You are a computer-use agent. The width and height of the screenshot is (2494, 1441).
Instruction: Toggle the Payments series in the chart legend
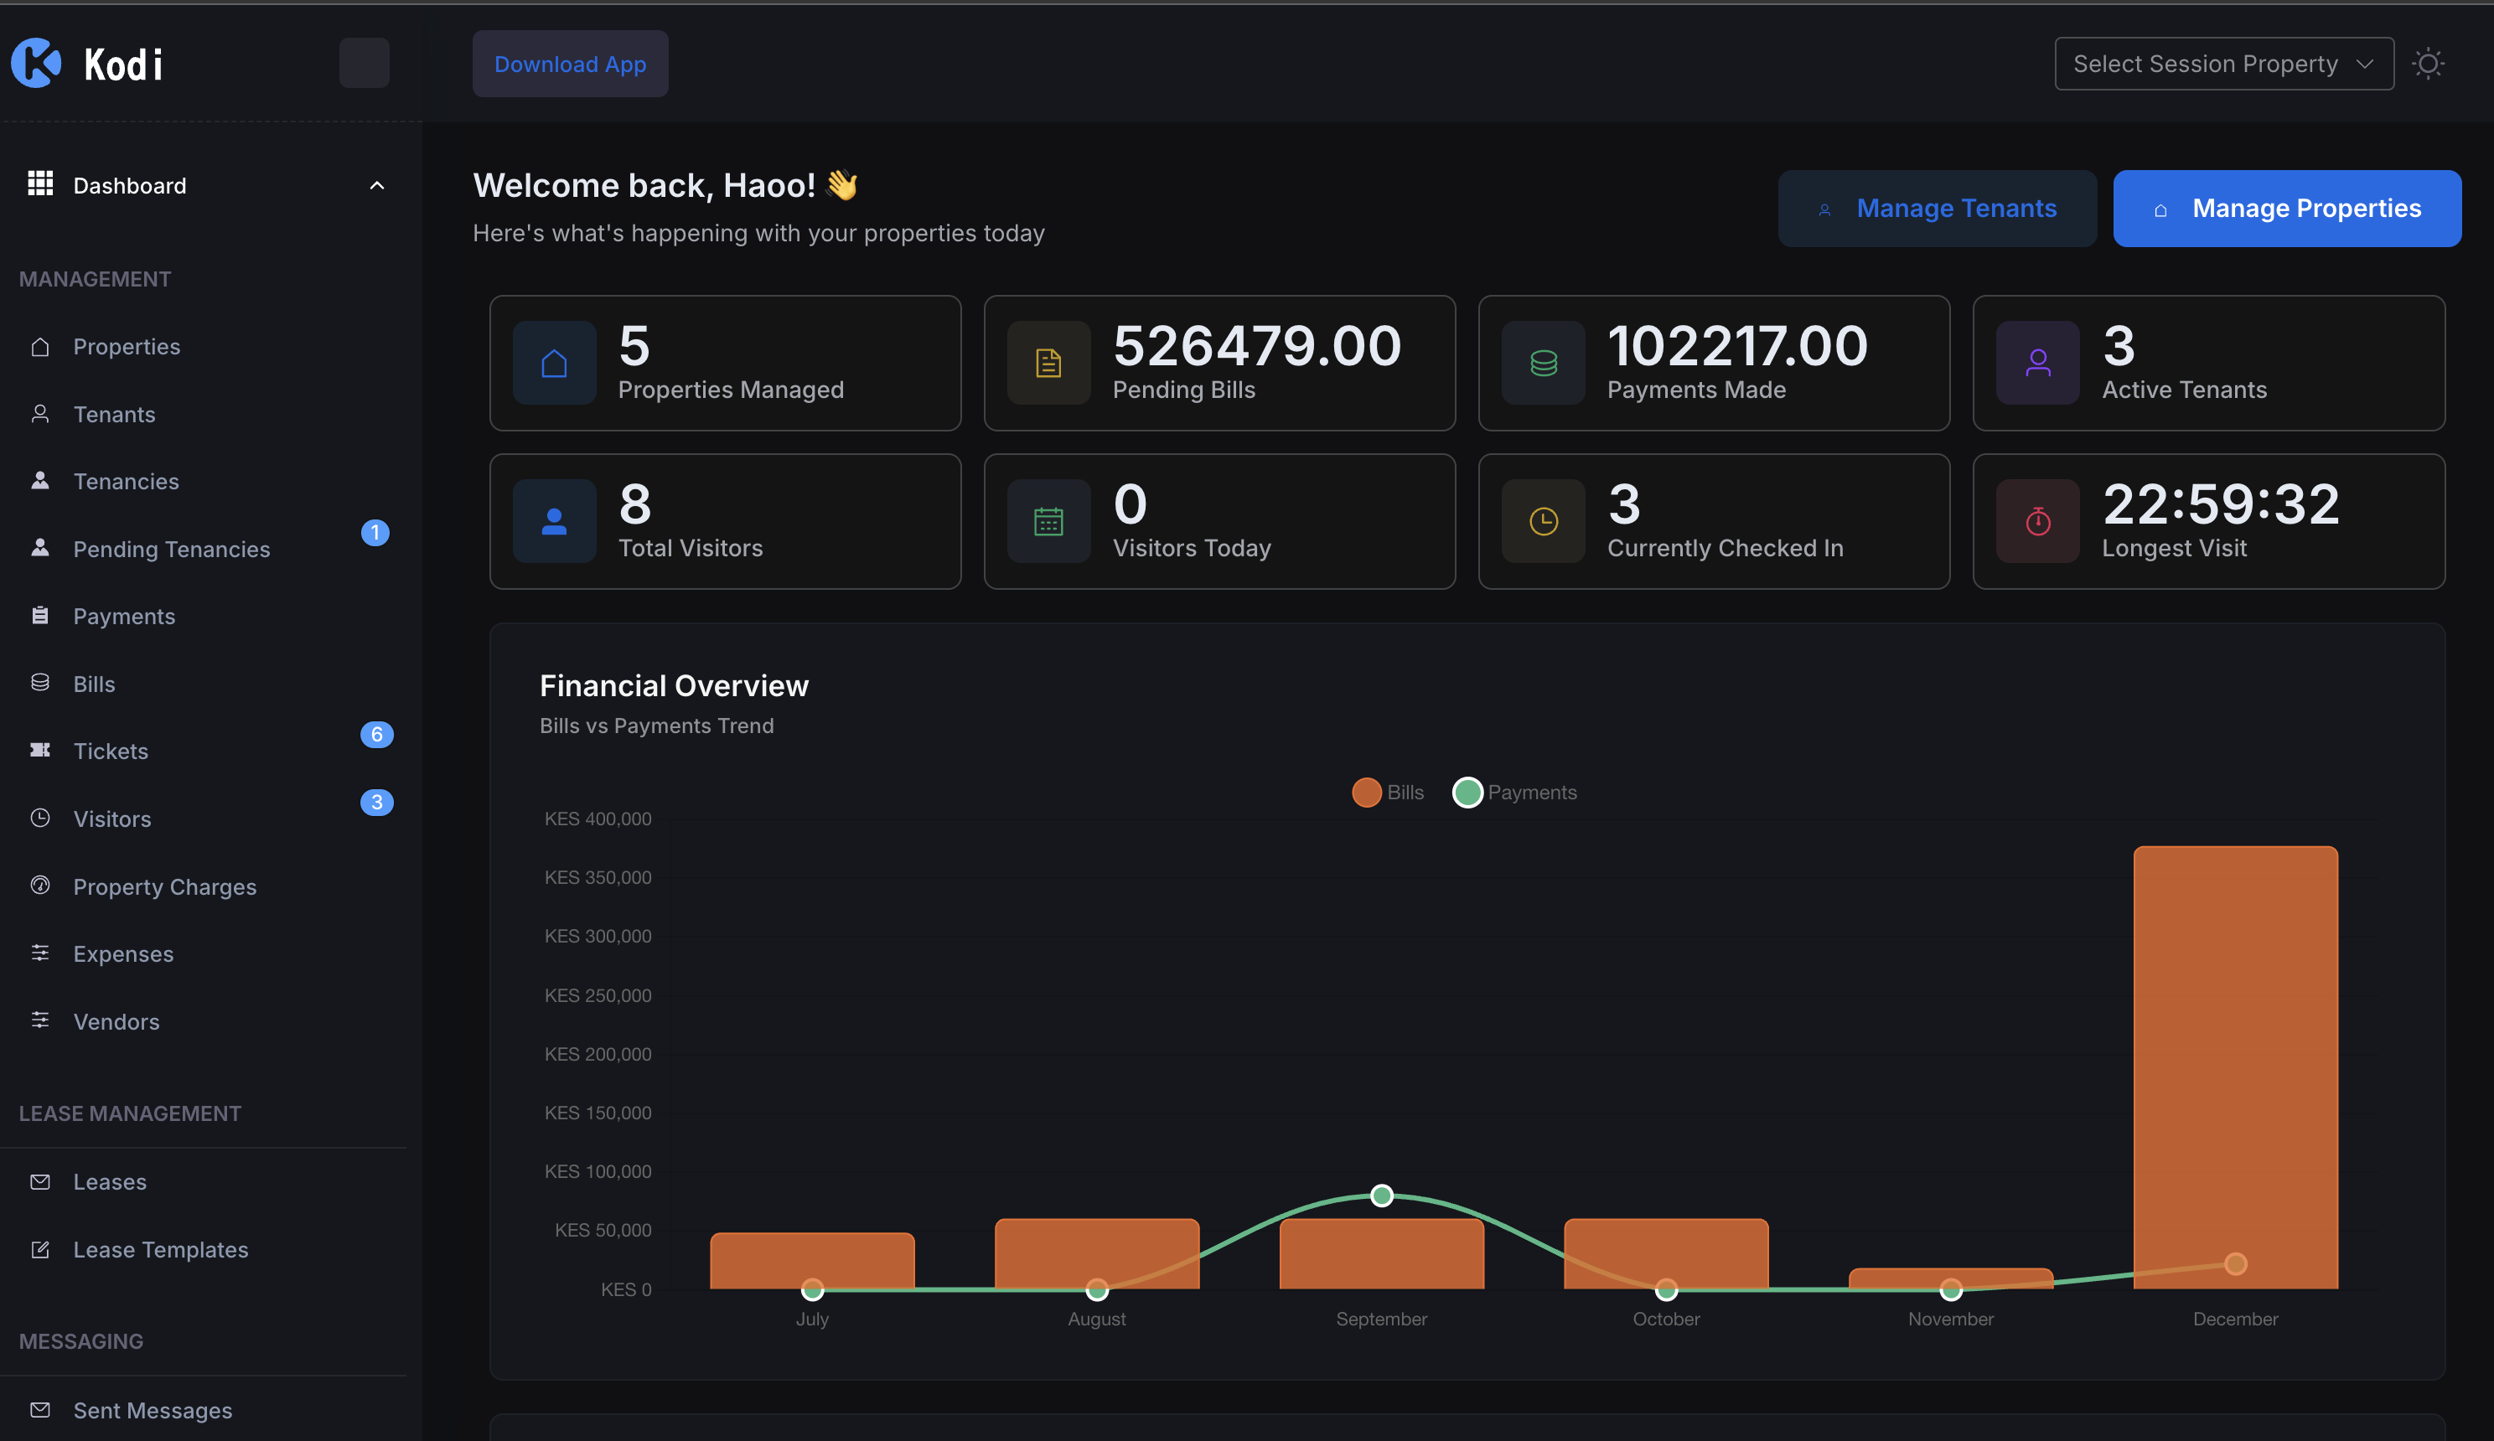(1514, 792)
